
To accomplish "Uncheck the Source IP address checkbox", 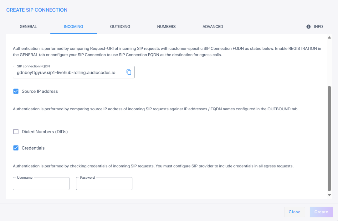I will coord(16,91).
